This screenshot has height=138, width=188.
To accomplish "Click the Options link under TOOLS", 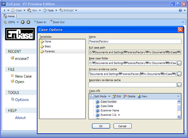I will (22, 100).
